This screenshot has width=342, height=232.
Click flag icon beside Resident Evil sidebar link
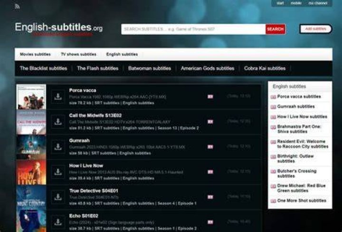click(x=273, y=142)
